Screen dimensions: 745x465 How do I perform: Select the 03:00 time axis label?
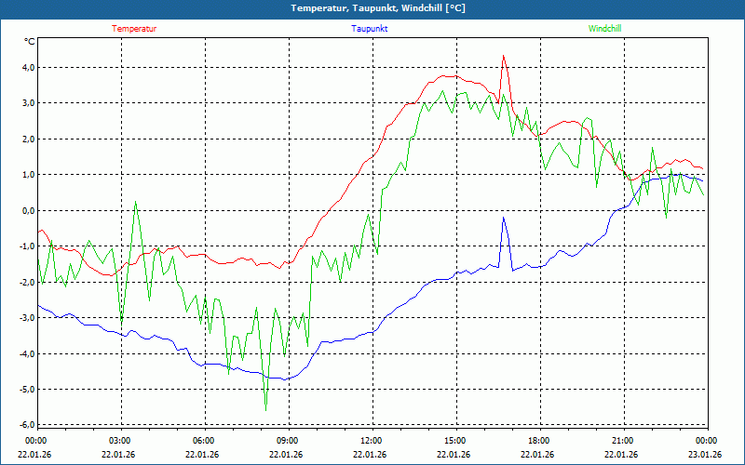pyautogui.click(x=120, y=441)
